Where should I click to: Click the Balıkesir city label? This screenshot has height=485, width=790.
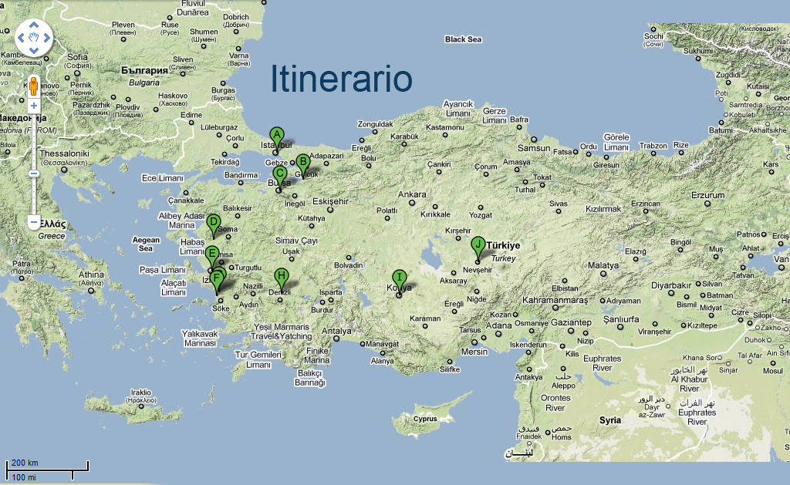[x=238, y=208]
